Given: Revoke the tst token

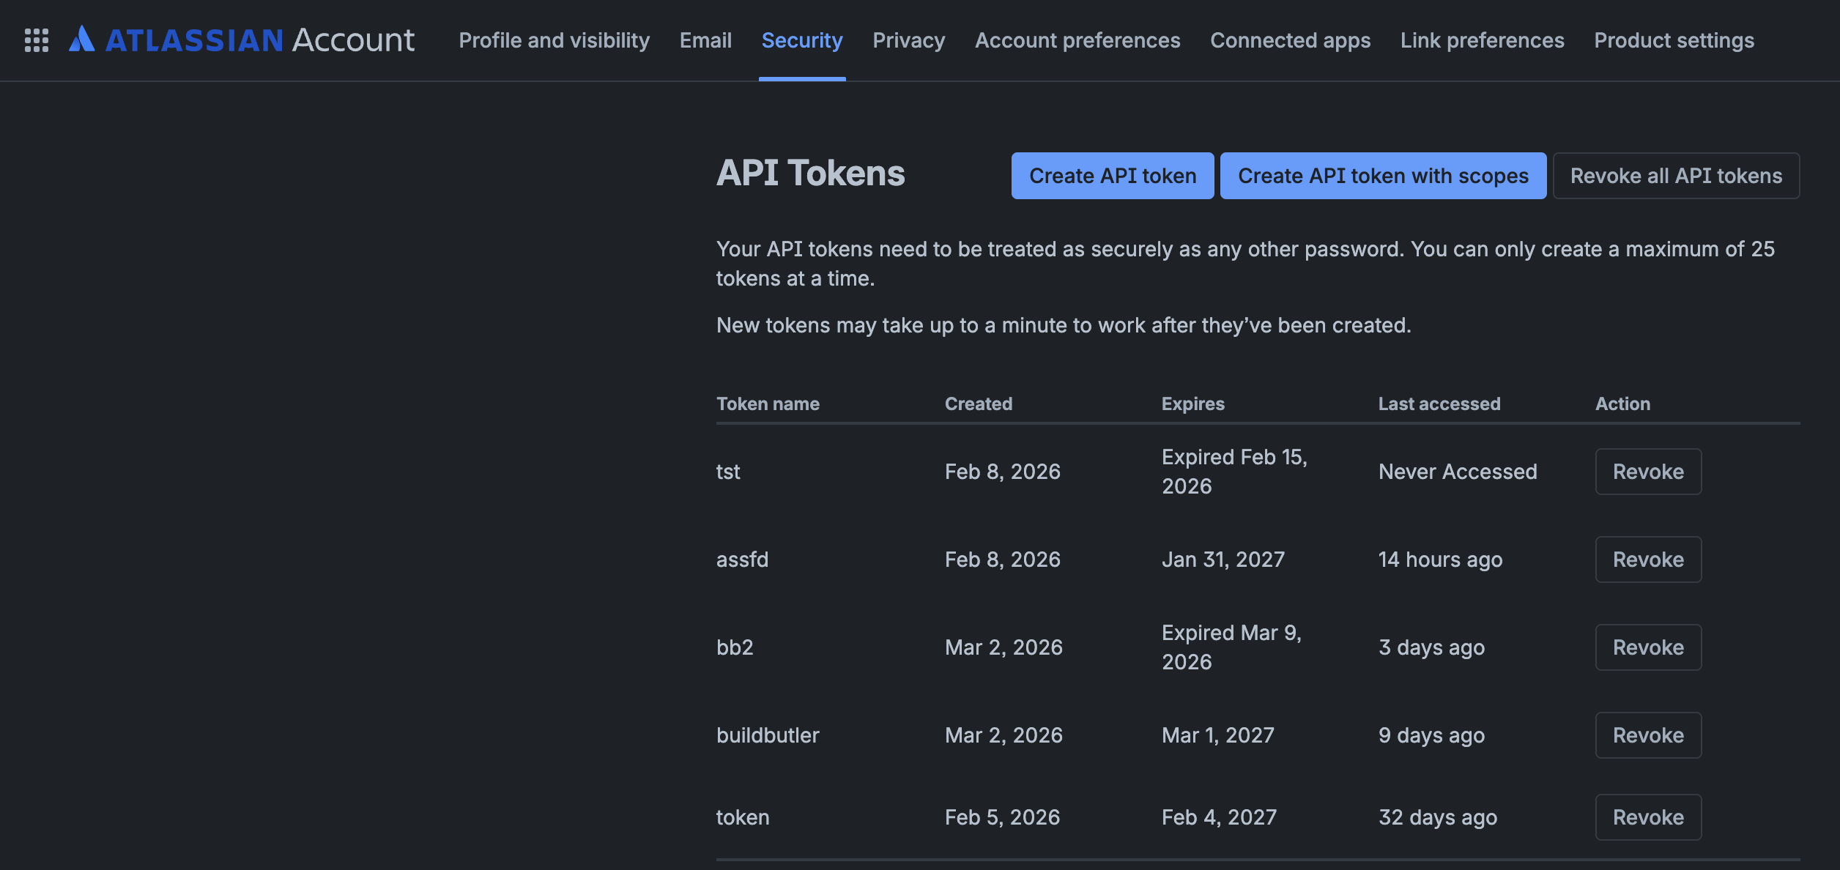Looking at the screenshot, I should pyautogui.click(x=1648, y=471).
